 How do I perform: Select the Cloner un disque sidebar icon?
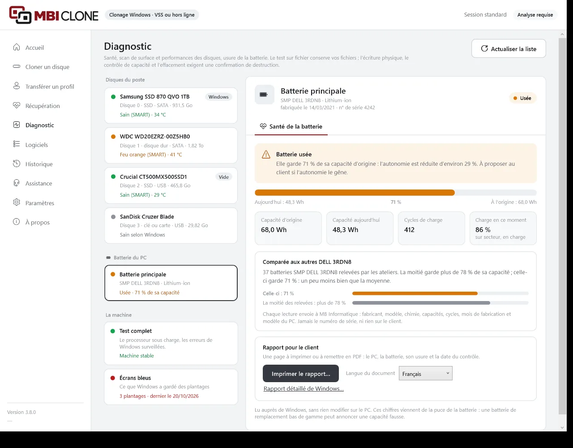pos(17,67)
